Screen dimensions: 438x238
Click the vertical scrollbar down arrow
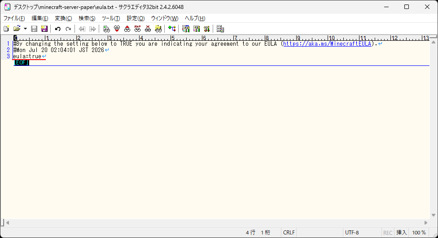434,215
